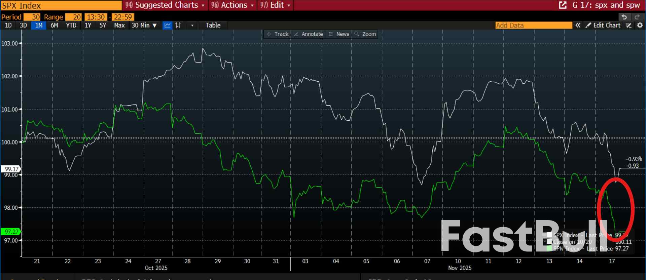646x280 pixels.
Task: Enable the Track crosshair tool
Action: 278,34
